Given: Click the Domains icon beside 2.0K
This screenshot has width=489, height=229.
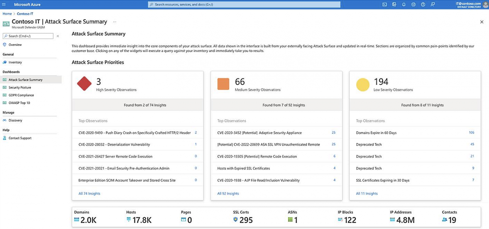Looking at the screenshot, I should (x=77, y=220).
